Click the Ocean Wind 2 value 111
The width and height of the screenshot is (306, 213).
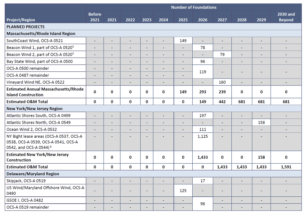click(202, 129)
